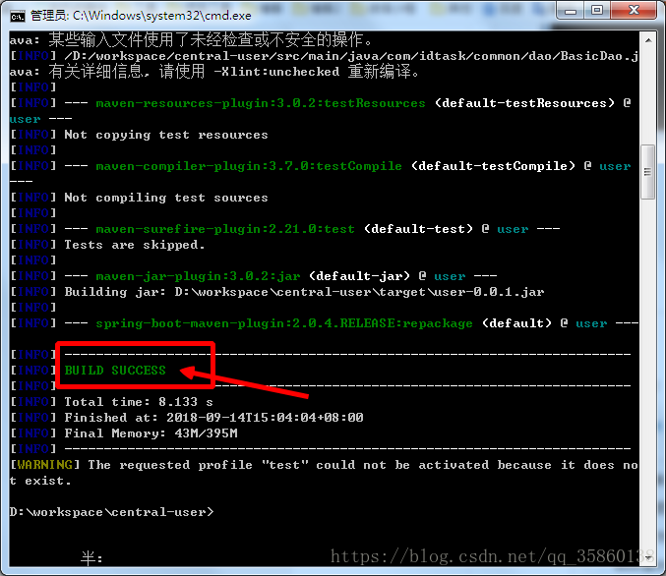The height and width of the screenshot is (576, 666).
Task: Click the maven-resources-plugin:3.0.2:testResources text
Action: pyautogui.click(x=261, y=103)
